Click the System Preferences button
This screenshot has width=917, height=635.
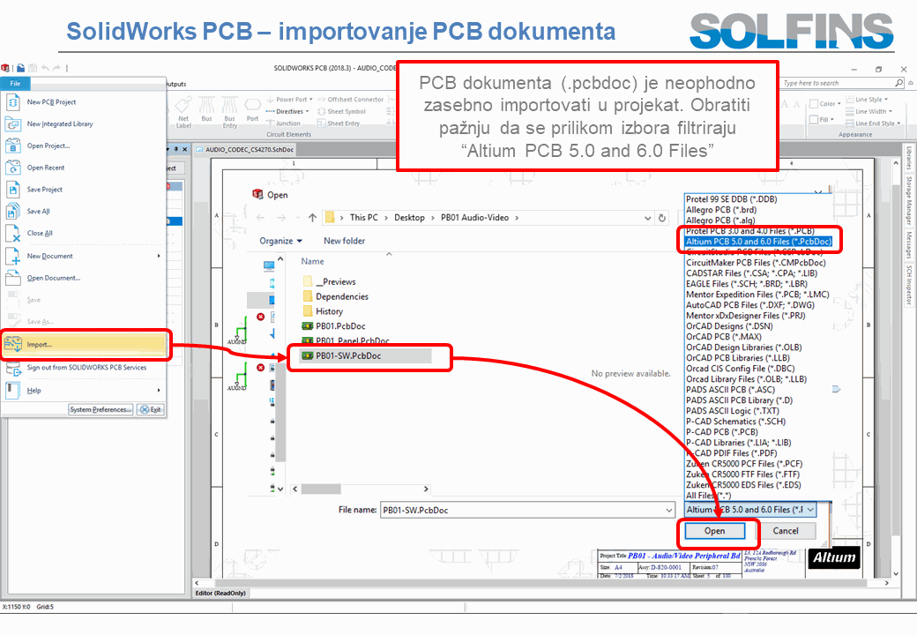(101, 409)
